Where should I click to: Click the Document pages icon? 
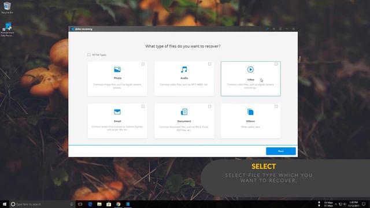[184, 112]
